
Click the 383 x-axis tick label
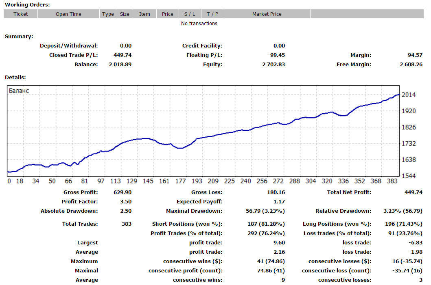pyautogui.click(x=392, y=181)
